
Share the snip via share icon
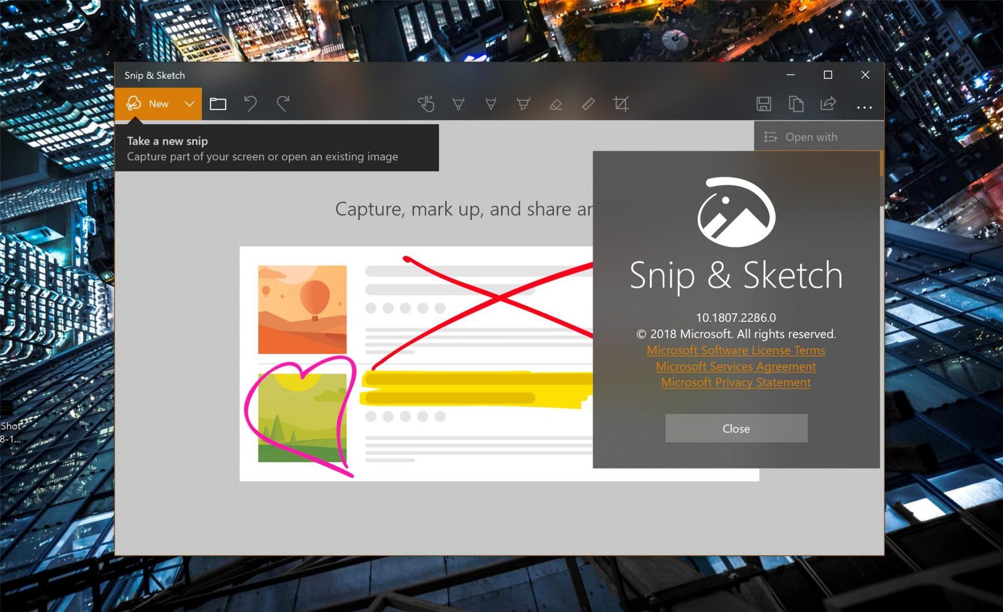[x=828, y=104]
